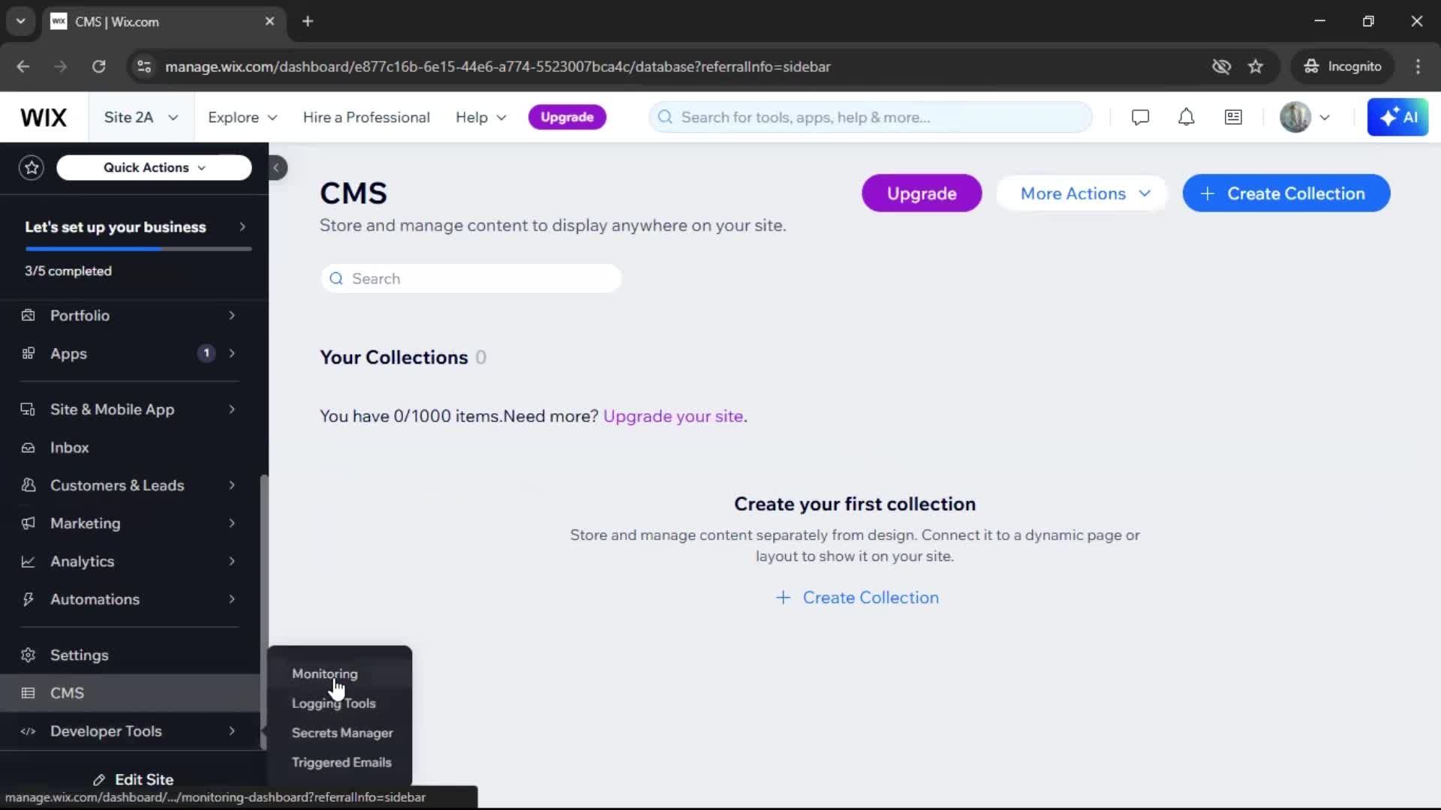Select Triggered Emails from the submenu

click(x=341, y=763)
